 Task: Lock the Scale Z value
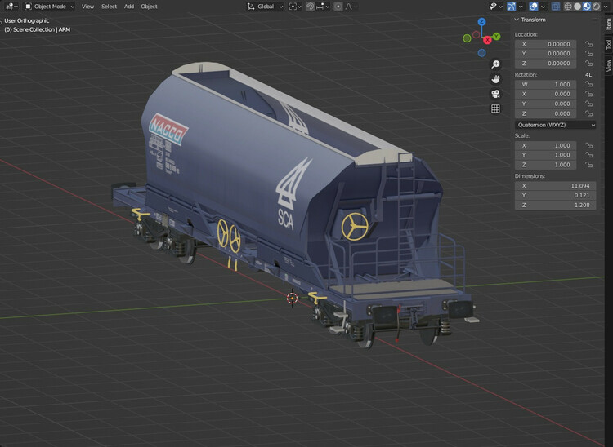(x=588, y=165)
